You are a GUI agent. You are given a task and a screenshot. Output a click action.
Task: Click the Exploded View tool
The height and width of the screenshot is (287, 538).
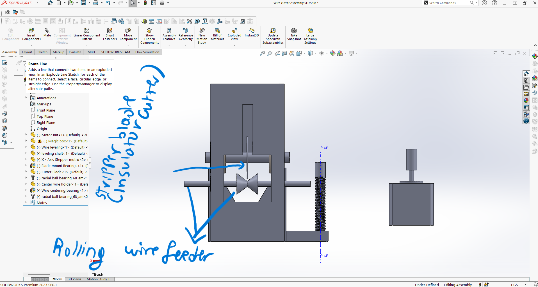click(x=234, y=34)
